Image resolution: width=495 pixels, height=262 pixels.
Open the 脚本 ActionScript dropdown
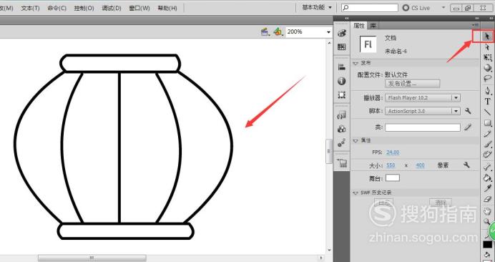coord(423,111)
